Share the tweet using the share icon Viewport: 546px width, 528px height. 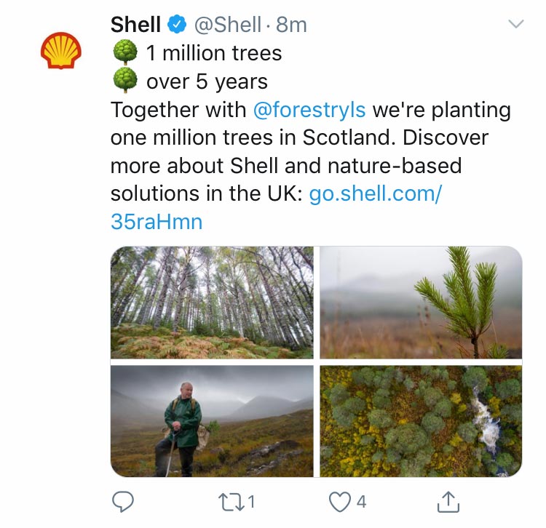pos(448,500)
